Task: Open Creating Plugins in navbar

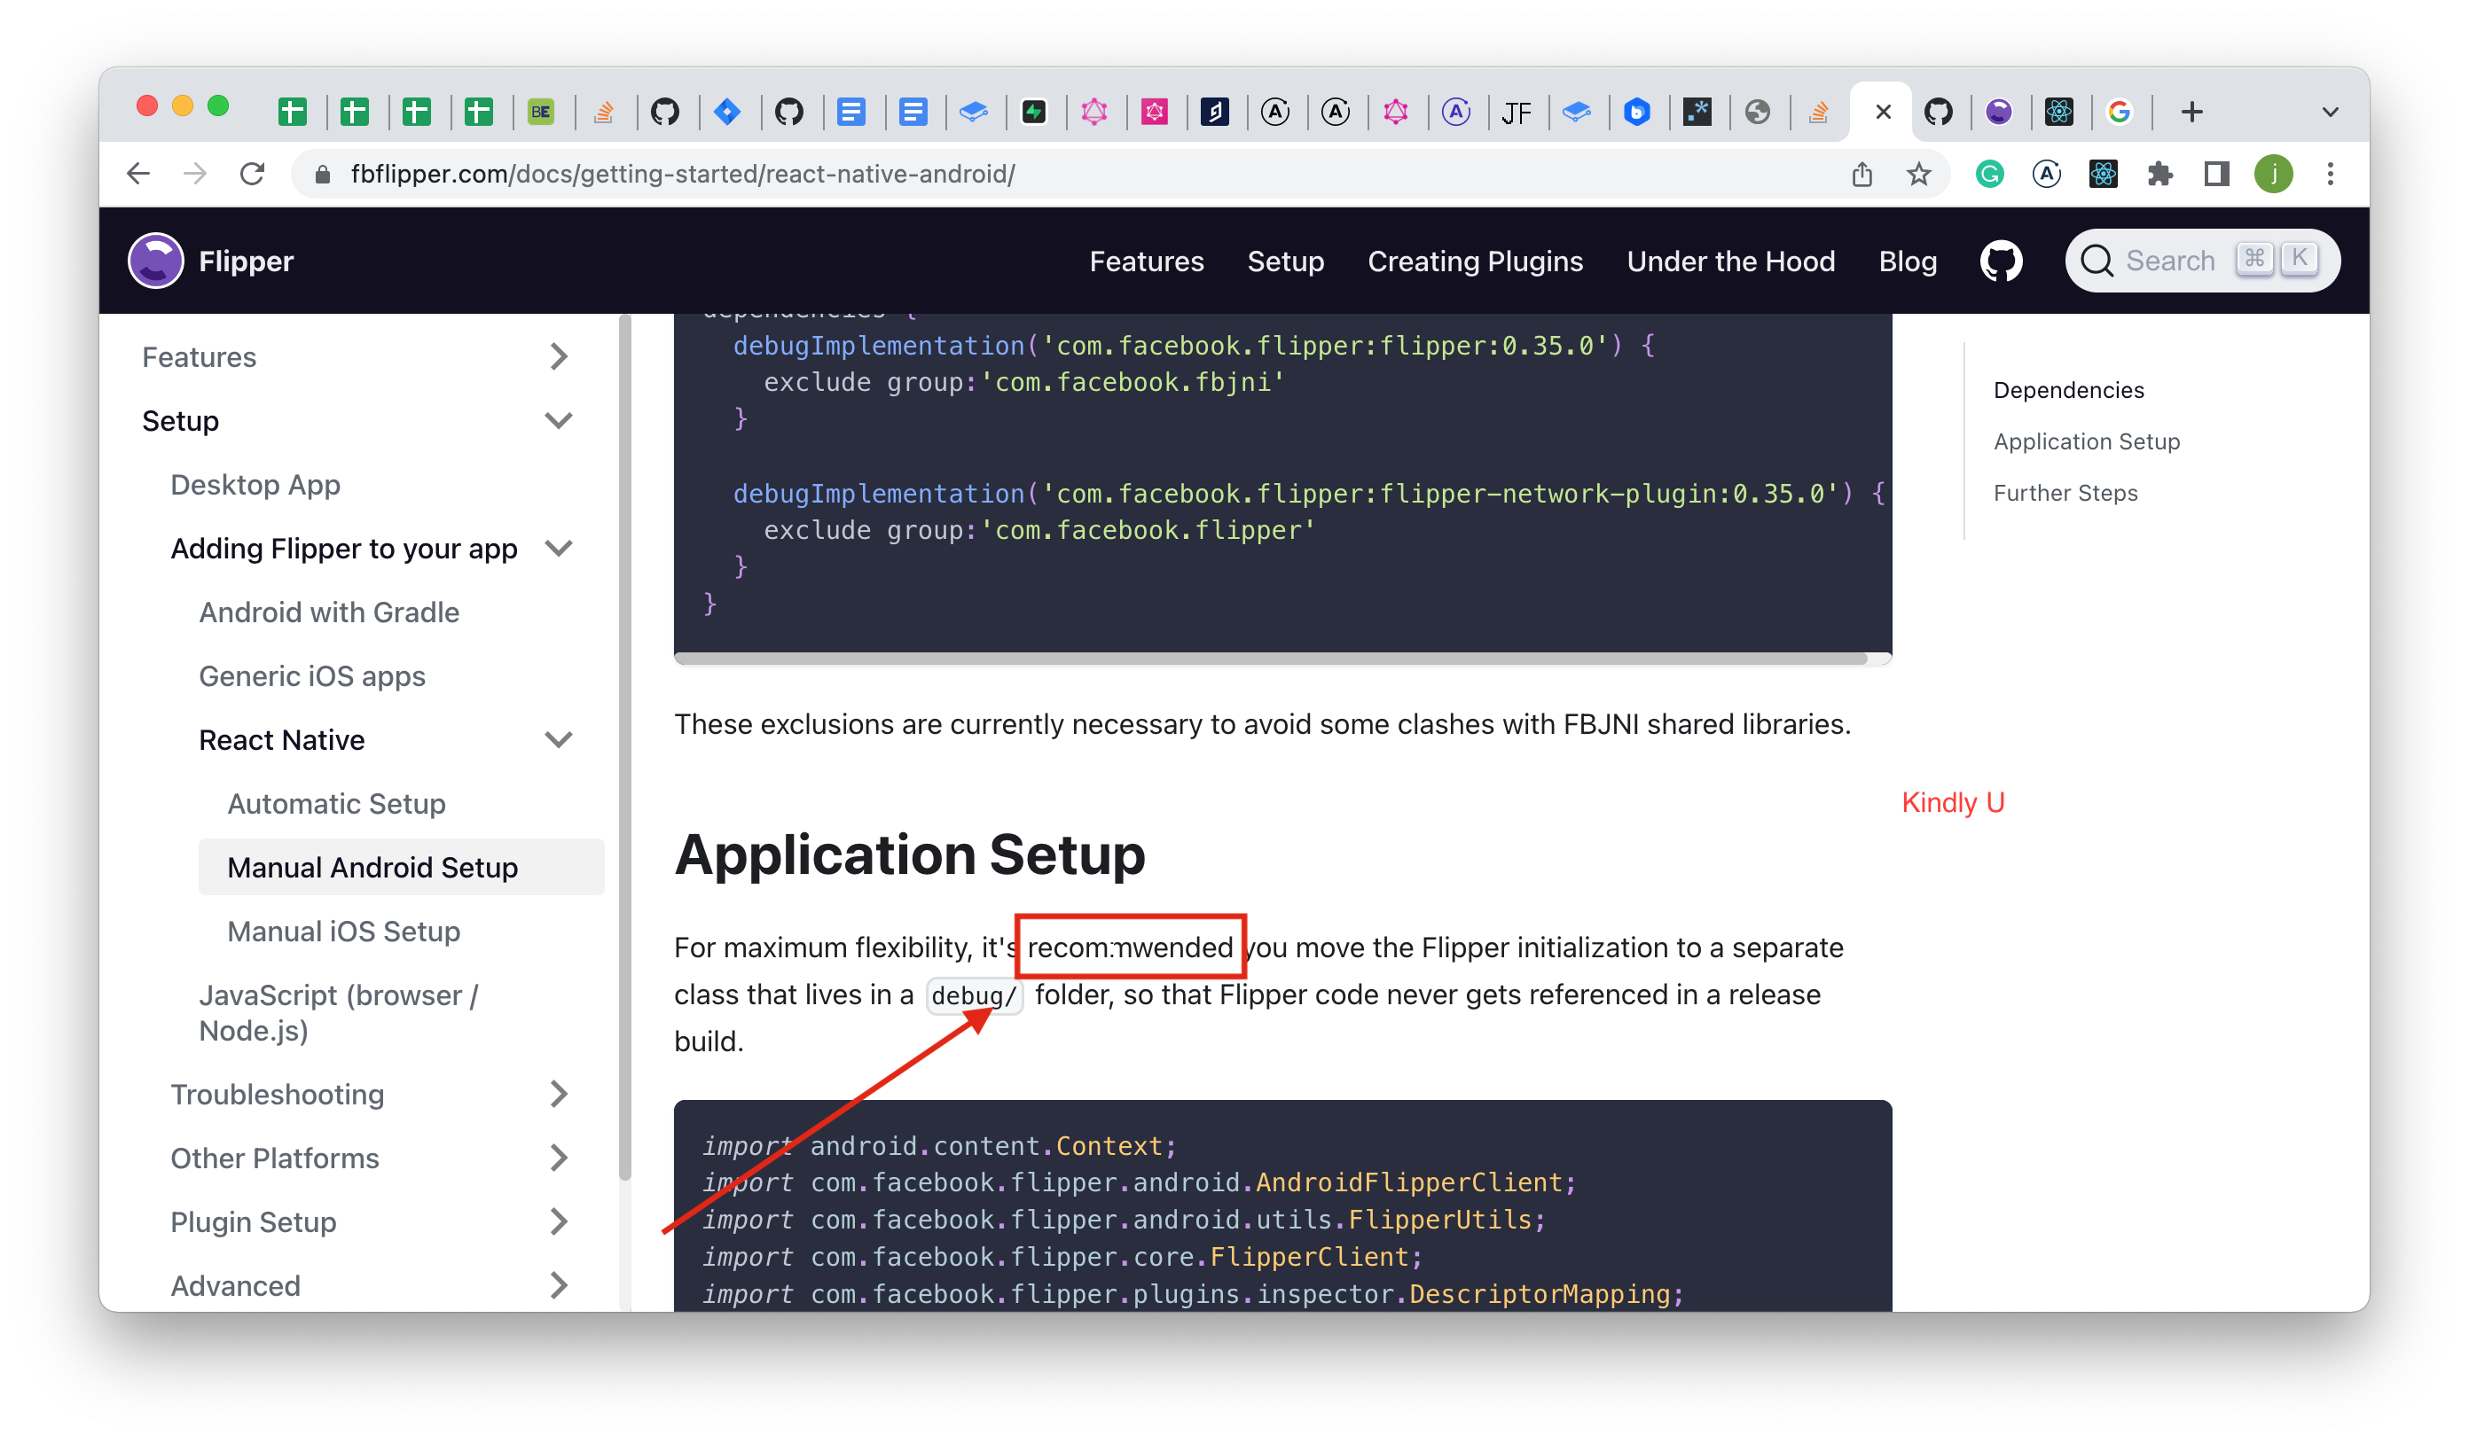Action: click(1476, 261)
